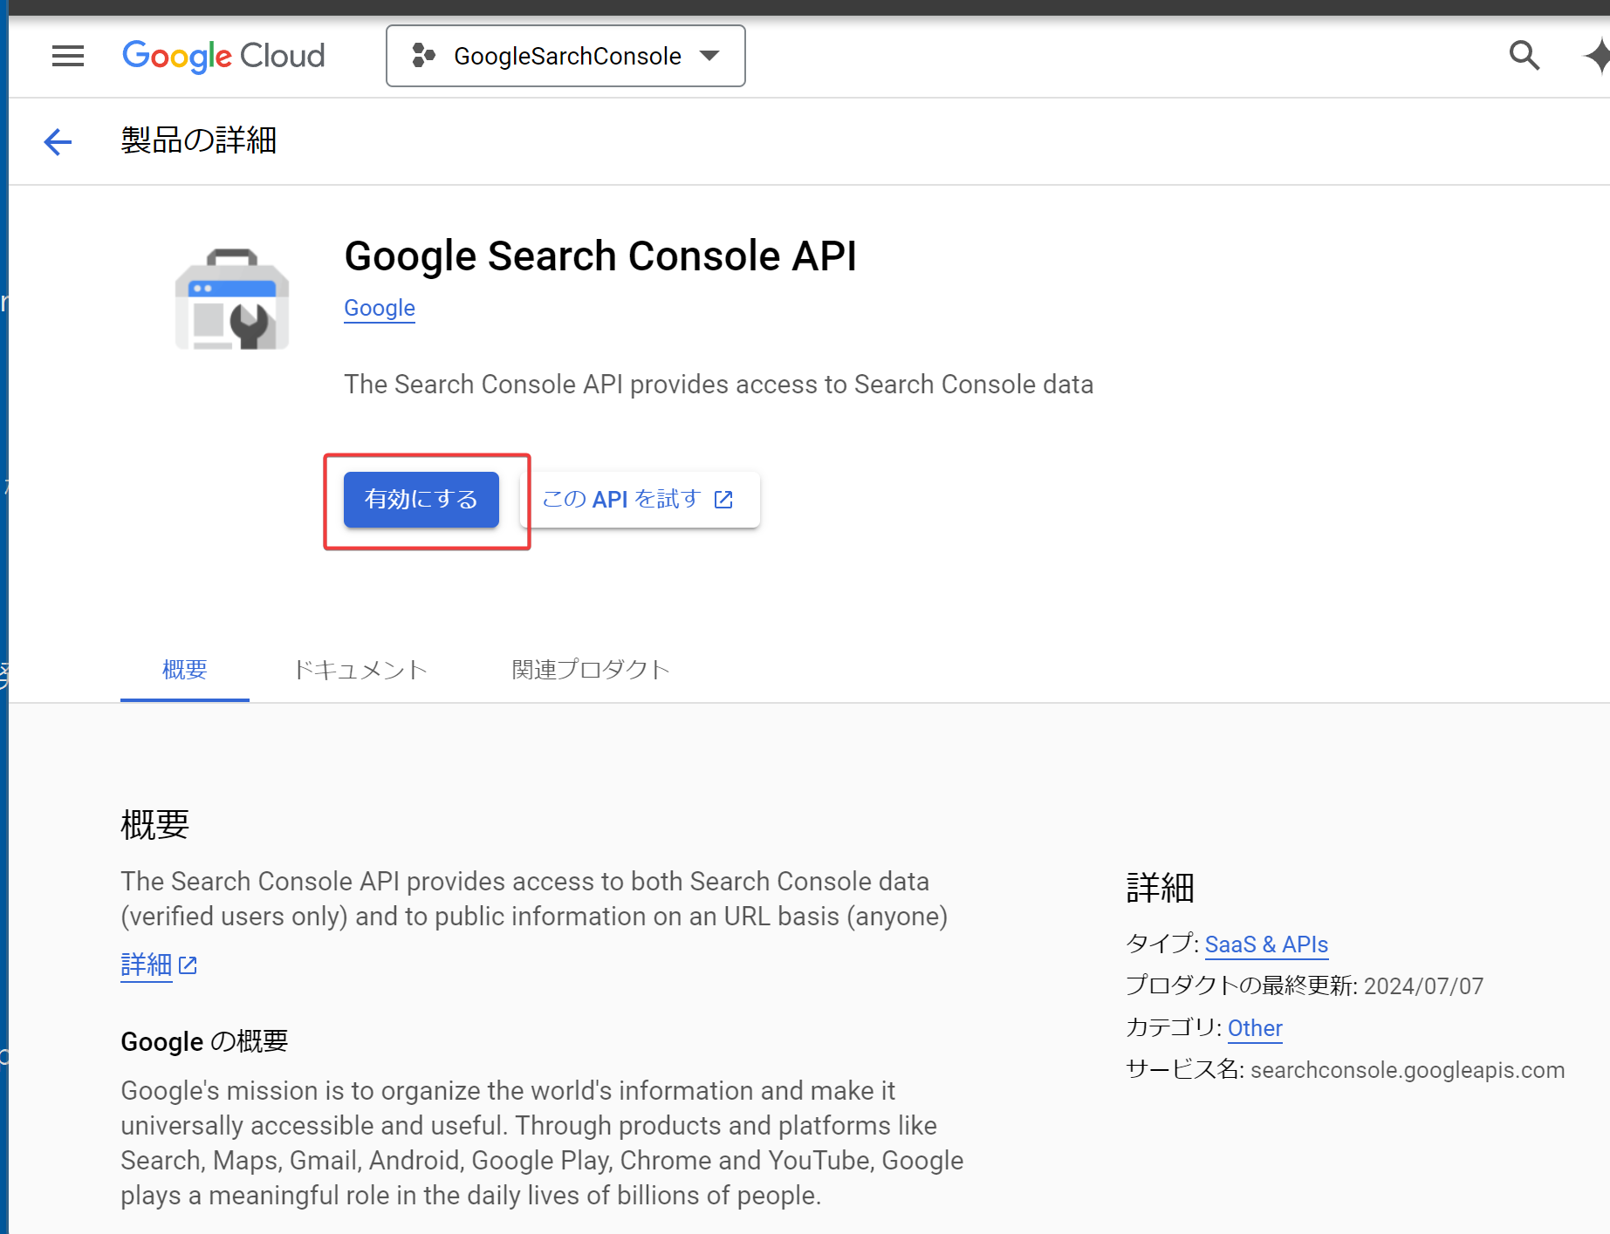This screenshot has width=1610, height=1234.
Task: Select the 概要 tab
Action: pos(185,669)
